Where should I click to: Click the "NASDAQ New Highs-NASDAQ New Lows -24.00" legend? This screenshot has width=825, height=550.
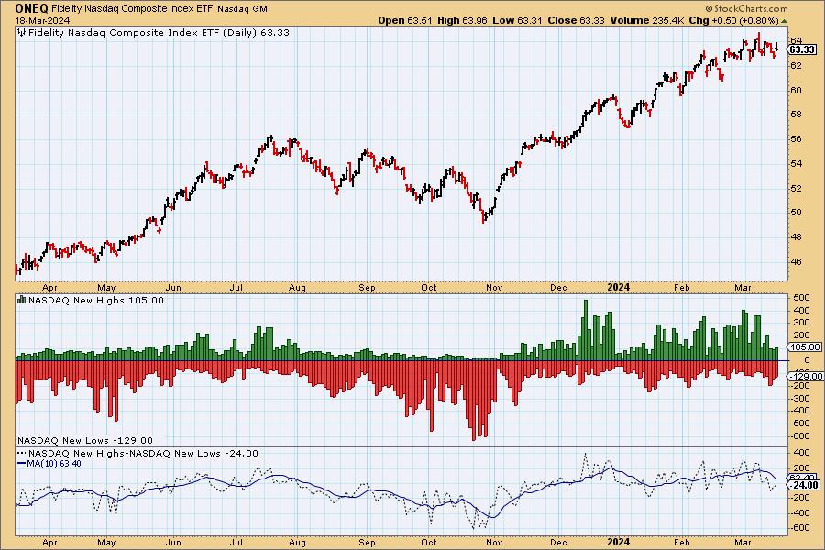(x=143, y=453)
